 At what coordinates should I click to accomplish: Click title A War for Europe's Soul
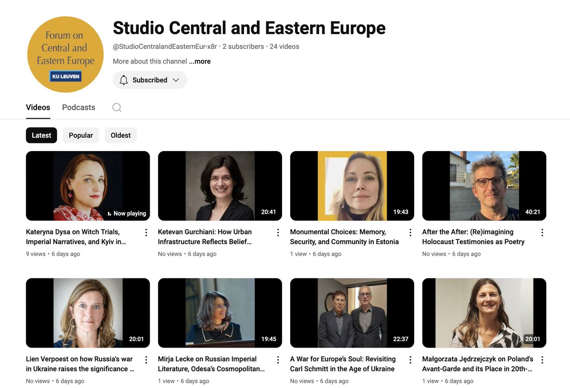pos(343,364)
